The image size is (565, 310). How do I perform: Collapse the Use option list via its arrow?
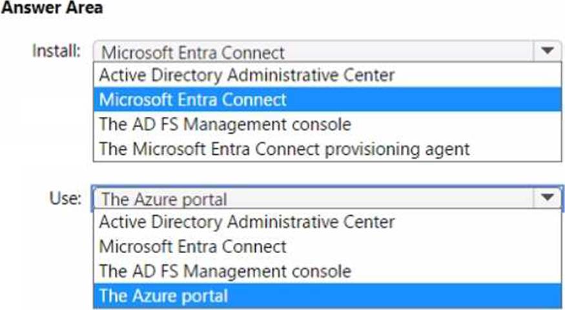(547, 197)
